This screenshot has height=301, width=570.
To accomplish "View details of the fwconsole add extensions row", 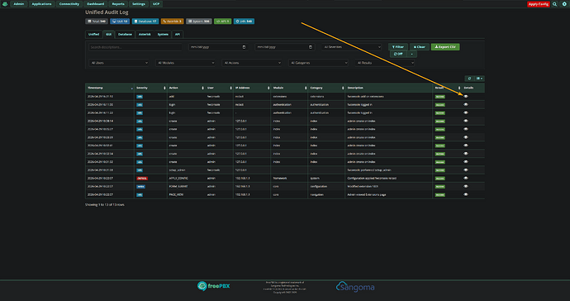I will click(466, 97).
